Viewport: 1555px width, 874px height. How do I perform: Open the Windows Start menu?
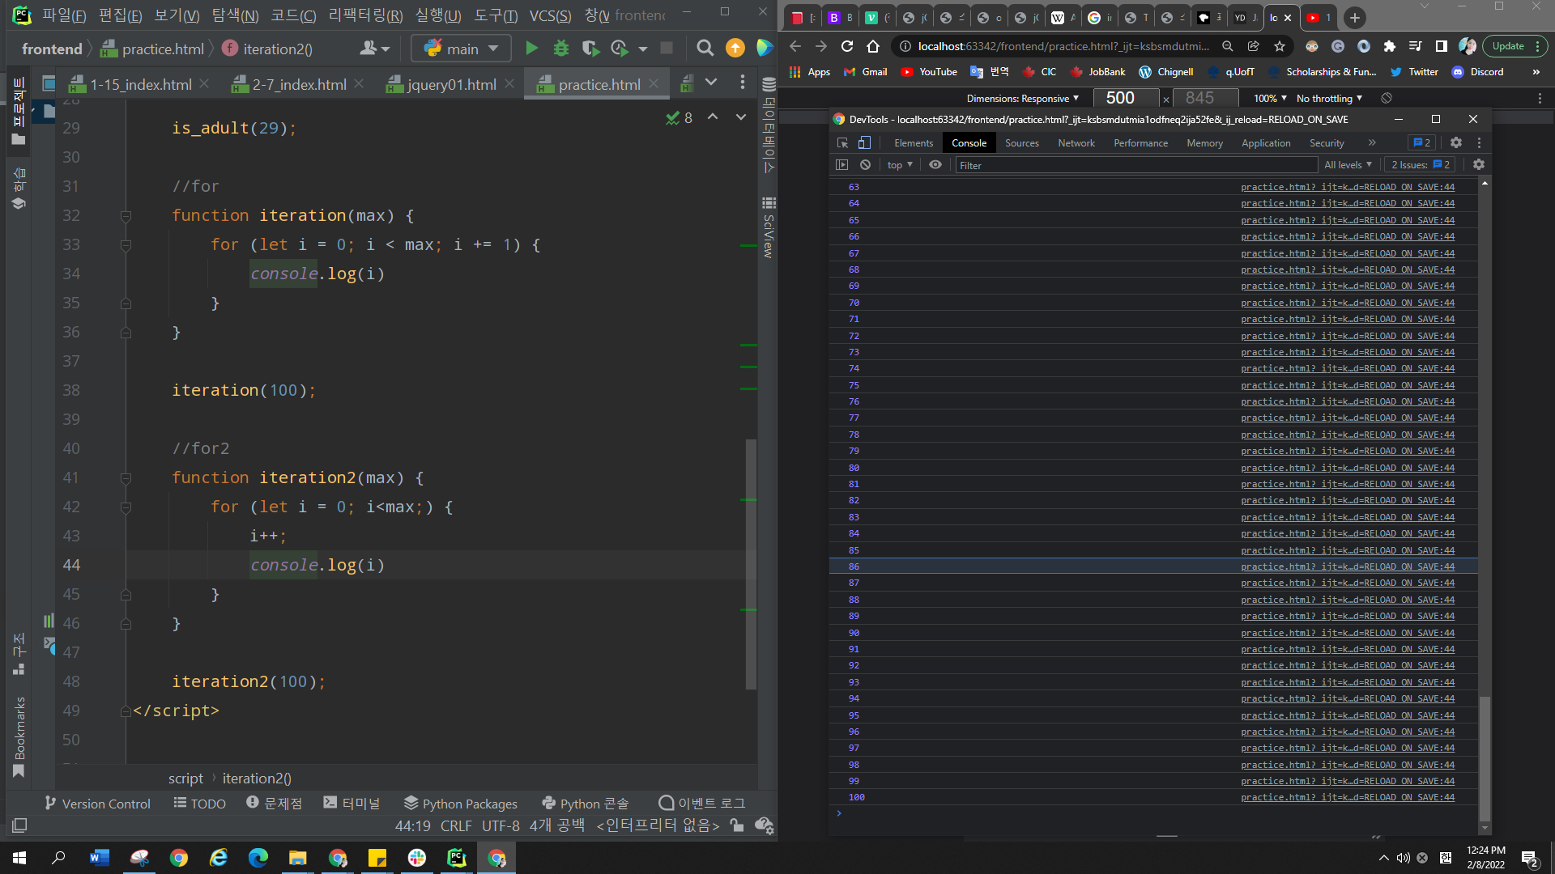coord(19,858)
